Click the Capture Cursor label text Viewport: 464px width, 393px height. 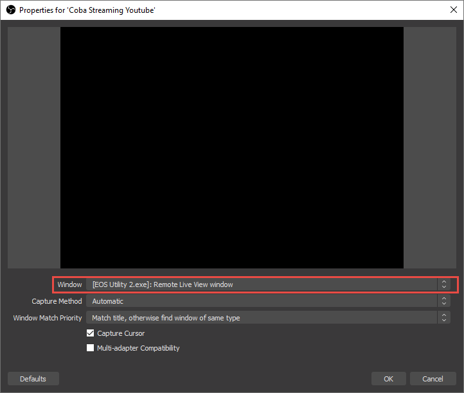[121, 333]
